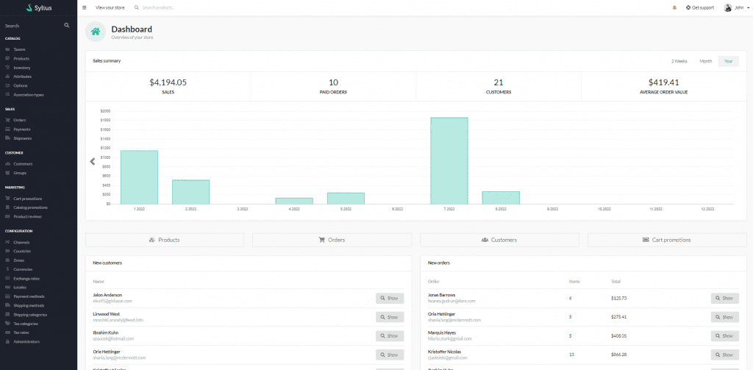
Task: Open the notifications bell icon
Action: [675, 7]
